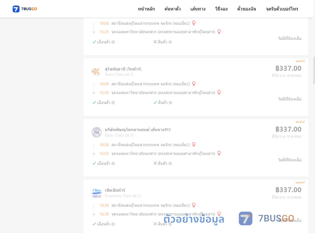Go to เส้นทาง in the navigation

pos(198,9)
